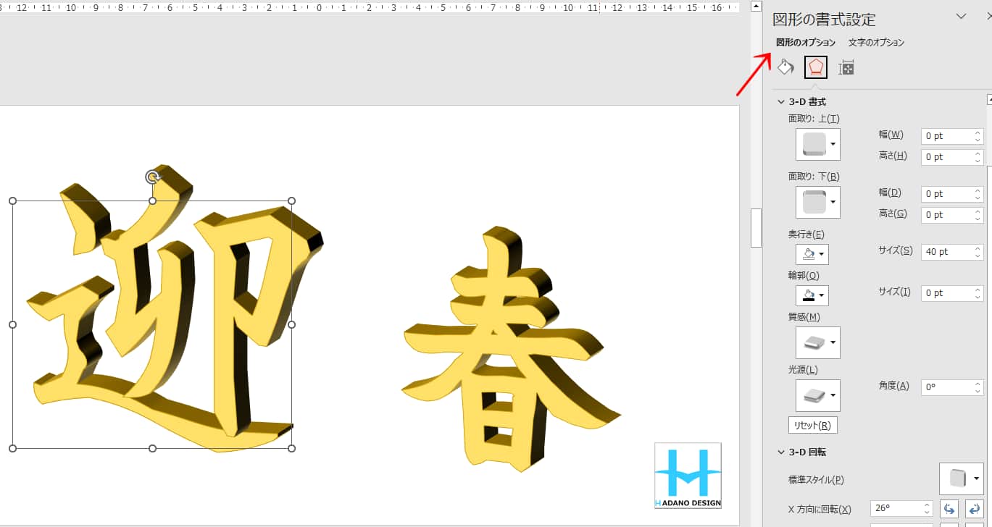Open the 質感 material dropdown
Image resolution: width=992 pixels, height=527 pixels.
818,342
